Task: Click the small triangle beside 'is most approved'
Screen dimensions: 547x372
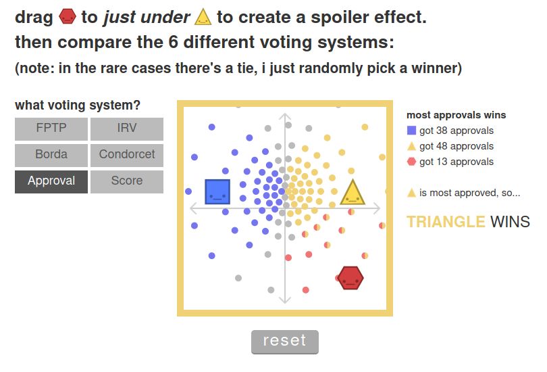Action: pos(411,193)
